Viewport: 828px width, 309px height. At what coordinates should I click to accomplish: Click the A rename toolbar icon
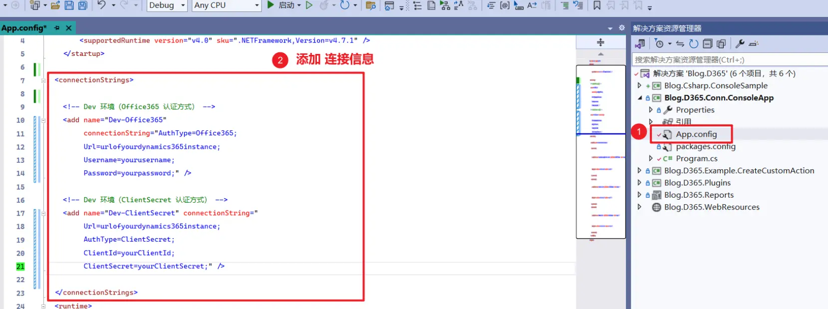pos(532,5)
